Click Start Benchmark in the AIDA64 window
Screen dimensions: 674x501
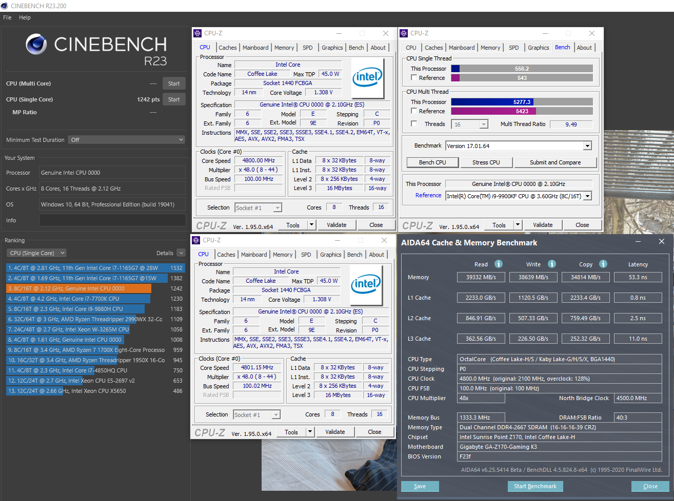535,486
